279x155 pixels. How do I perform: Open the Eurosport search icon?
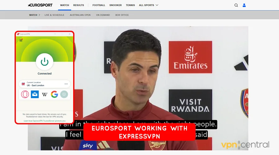[x=236, y=5]
